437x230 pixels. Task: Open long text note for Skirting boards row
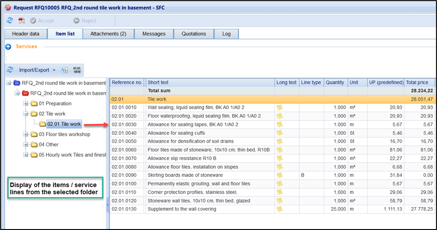[280, 175]
